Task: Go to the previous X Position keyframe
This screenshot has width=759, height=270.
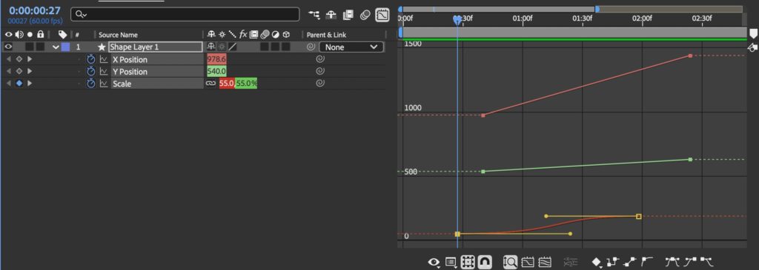Action: tap(8, 59)
